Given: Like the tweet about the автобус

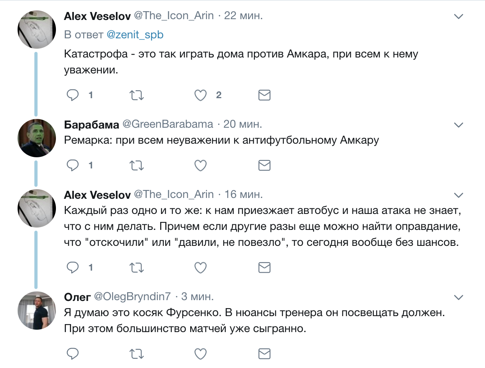Looking at the screenshot, I should [x=201, y=267].
